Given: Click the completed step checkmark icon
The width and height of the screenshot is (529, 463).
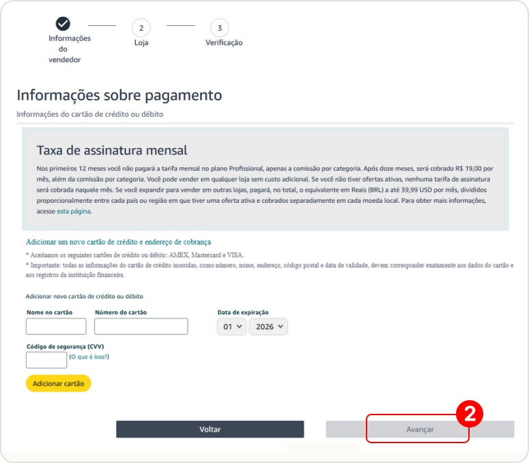Looking at the screenshot, I should click(x=63, y=24).
